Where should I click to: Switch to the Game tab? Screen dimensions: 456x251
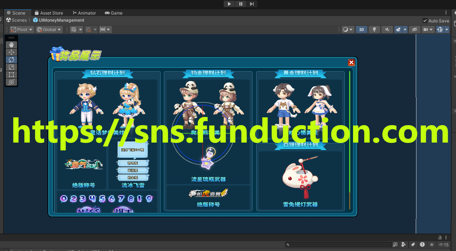114,13
